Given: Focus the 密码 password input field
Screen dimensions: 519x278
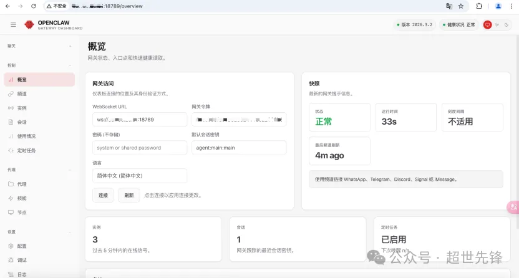Looking at the screenshot, I should 140,148.
